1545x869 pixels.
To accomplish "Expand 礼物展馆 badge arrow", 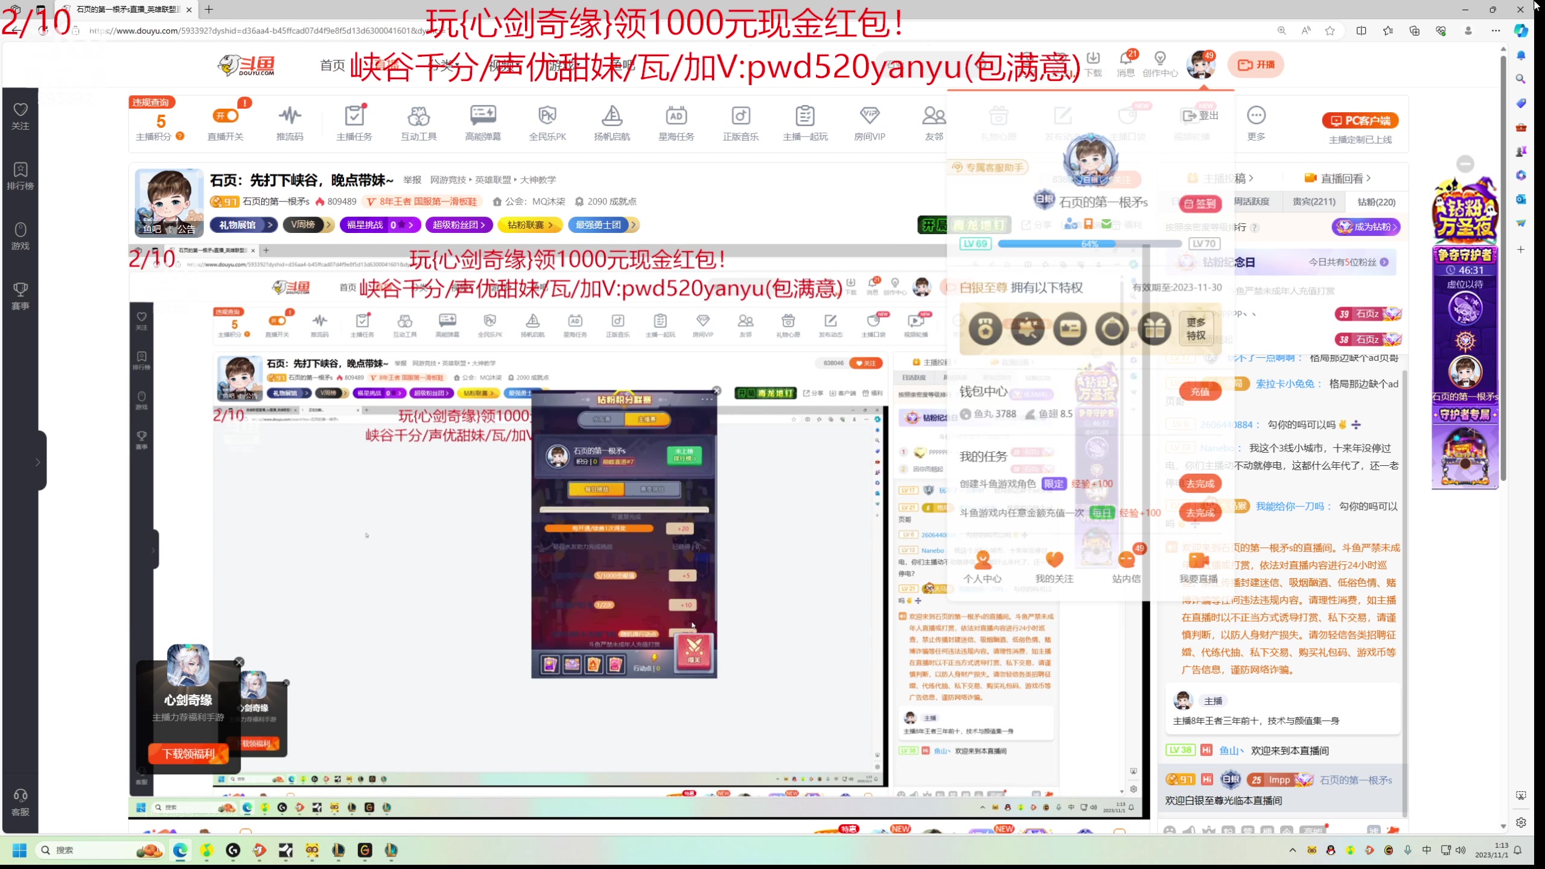I will [270, 225].
